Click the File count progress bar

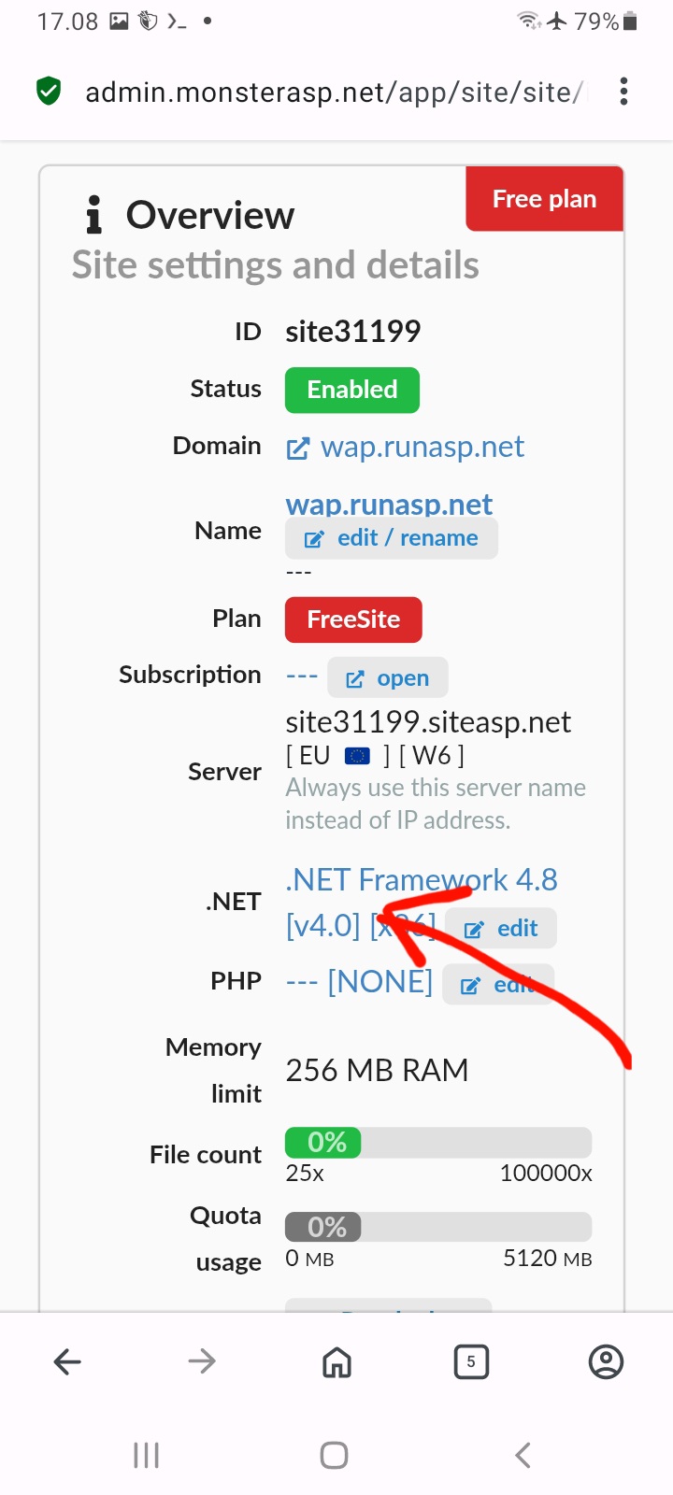pos(438,1142)
